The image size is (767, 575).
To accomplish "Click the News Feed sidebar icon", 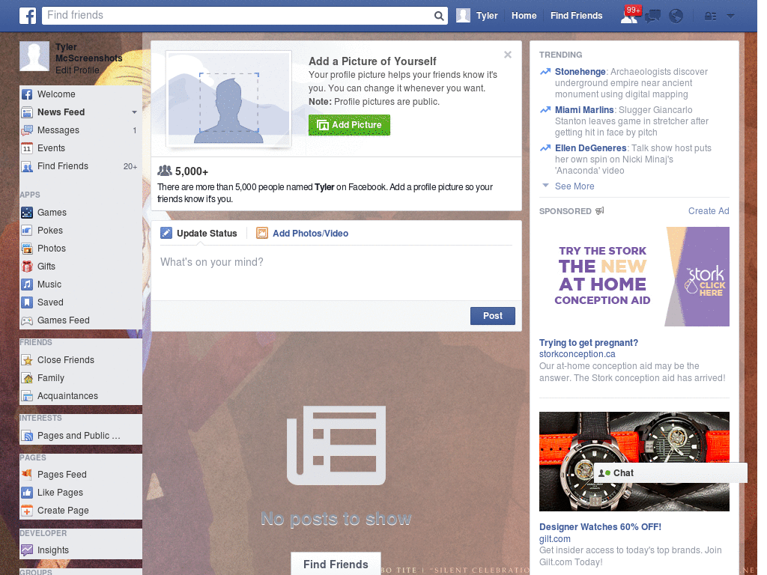I will [27, 112].
